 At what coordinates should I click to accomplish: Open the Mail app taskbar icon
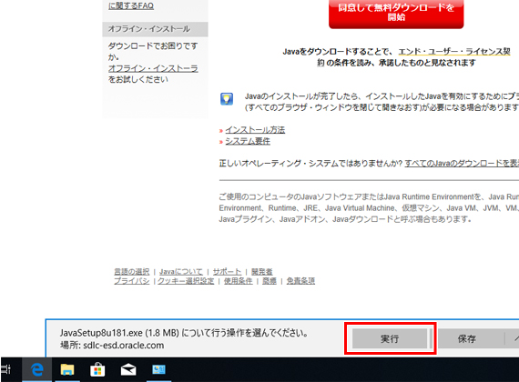point(128,369)
